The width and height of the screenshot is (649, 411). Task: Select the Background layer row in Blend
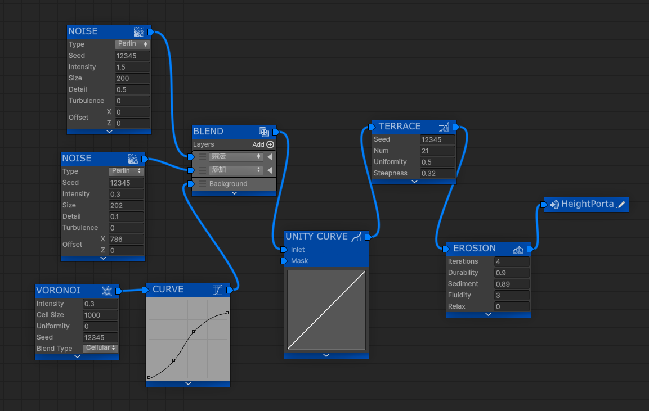click(x=234, y=184)
